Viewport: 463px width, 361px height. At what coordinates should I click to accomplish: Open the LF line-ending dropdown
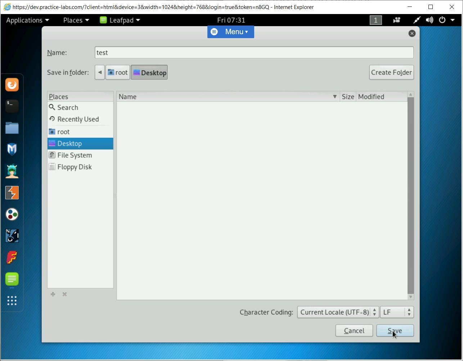click(x=396, y=312)
